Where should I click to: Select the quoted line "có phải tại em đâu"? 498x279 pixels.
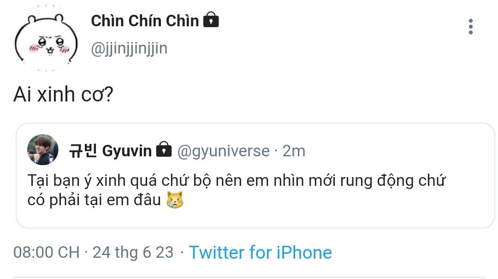(94, 201)
